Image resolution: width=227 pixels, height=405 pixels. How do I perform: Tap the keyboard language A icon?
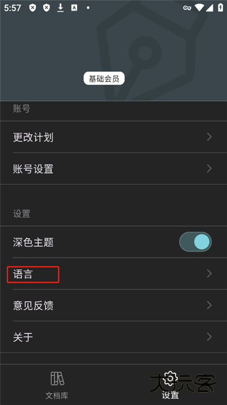74,8
